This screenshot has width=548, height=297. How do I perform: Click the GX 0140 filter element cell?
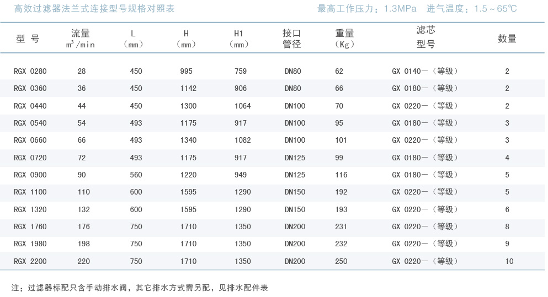tap(425, 71)
